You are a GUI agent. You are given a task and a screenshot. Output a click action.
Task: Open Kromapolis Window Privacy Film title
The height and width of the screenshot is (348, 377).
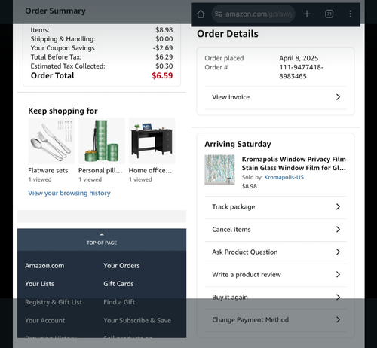tap(294, 163)
